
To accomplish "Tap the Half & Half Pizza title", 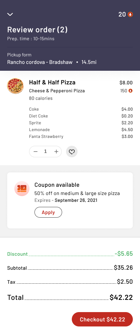I will click(52, 83).
